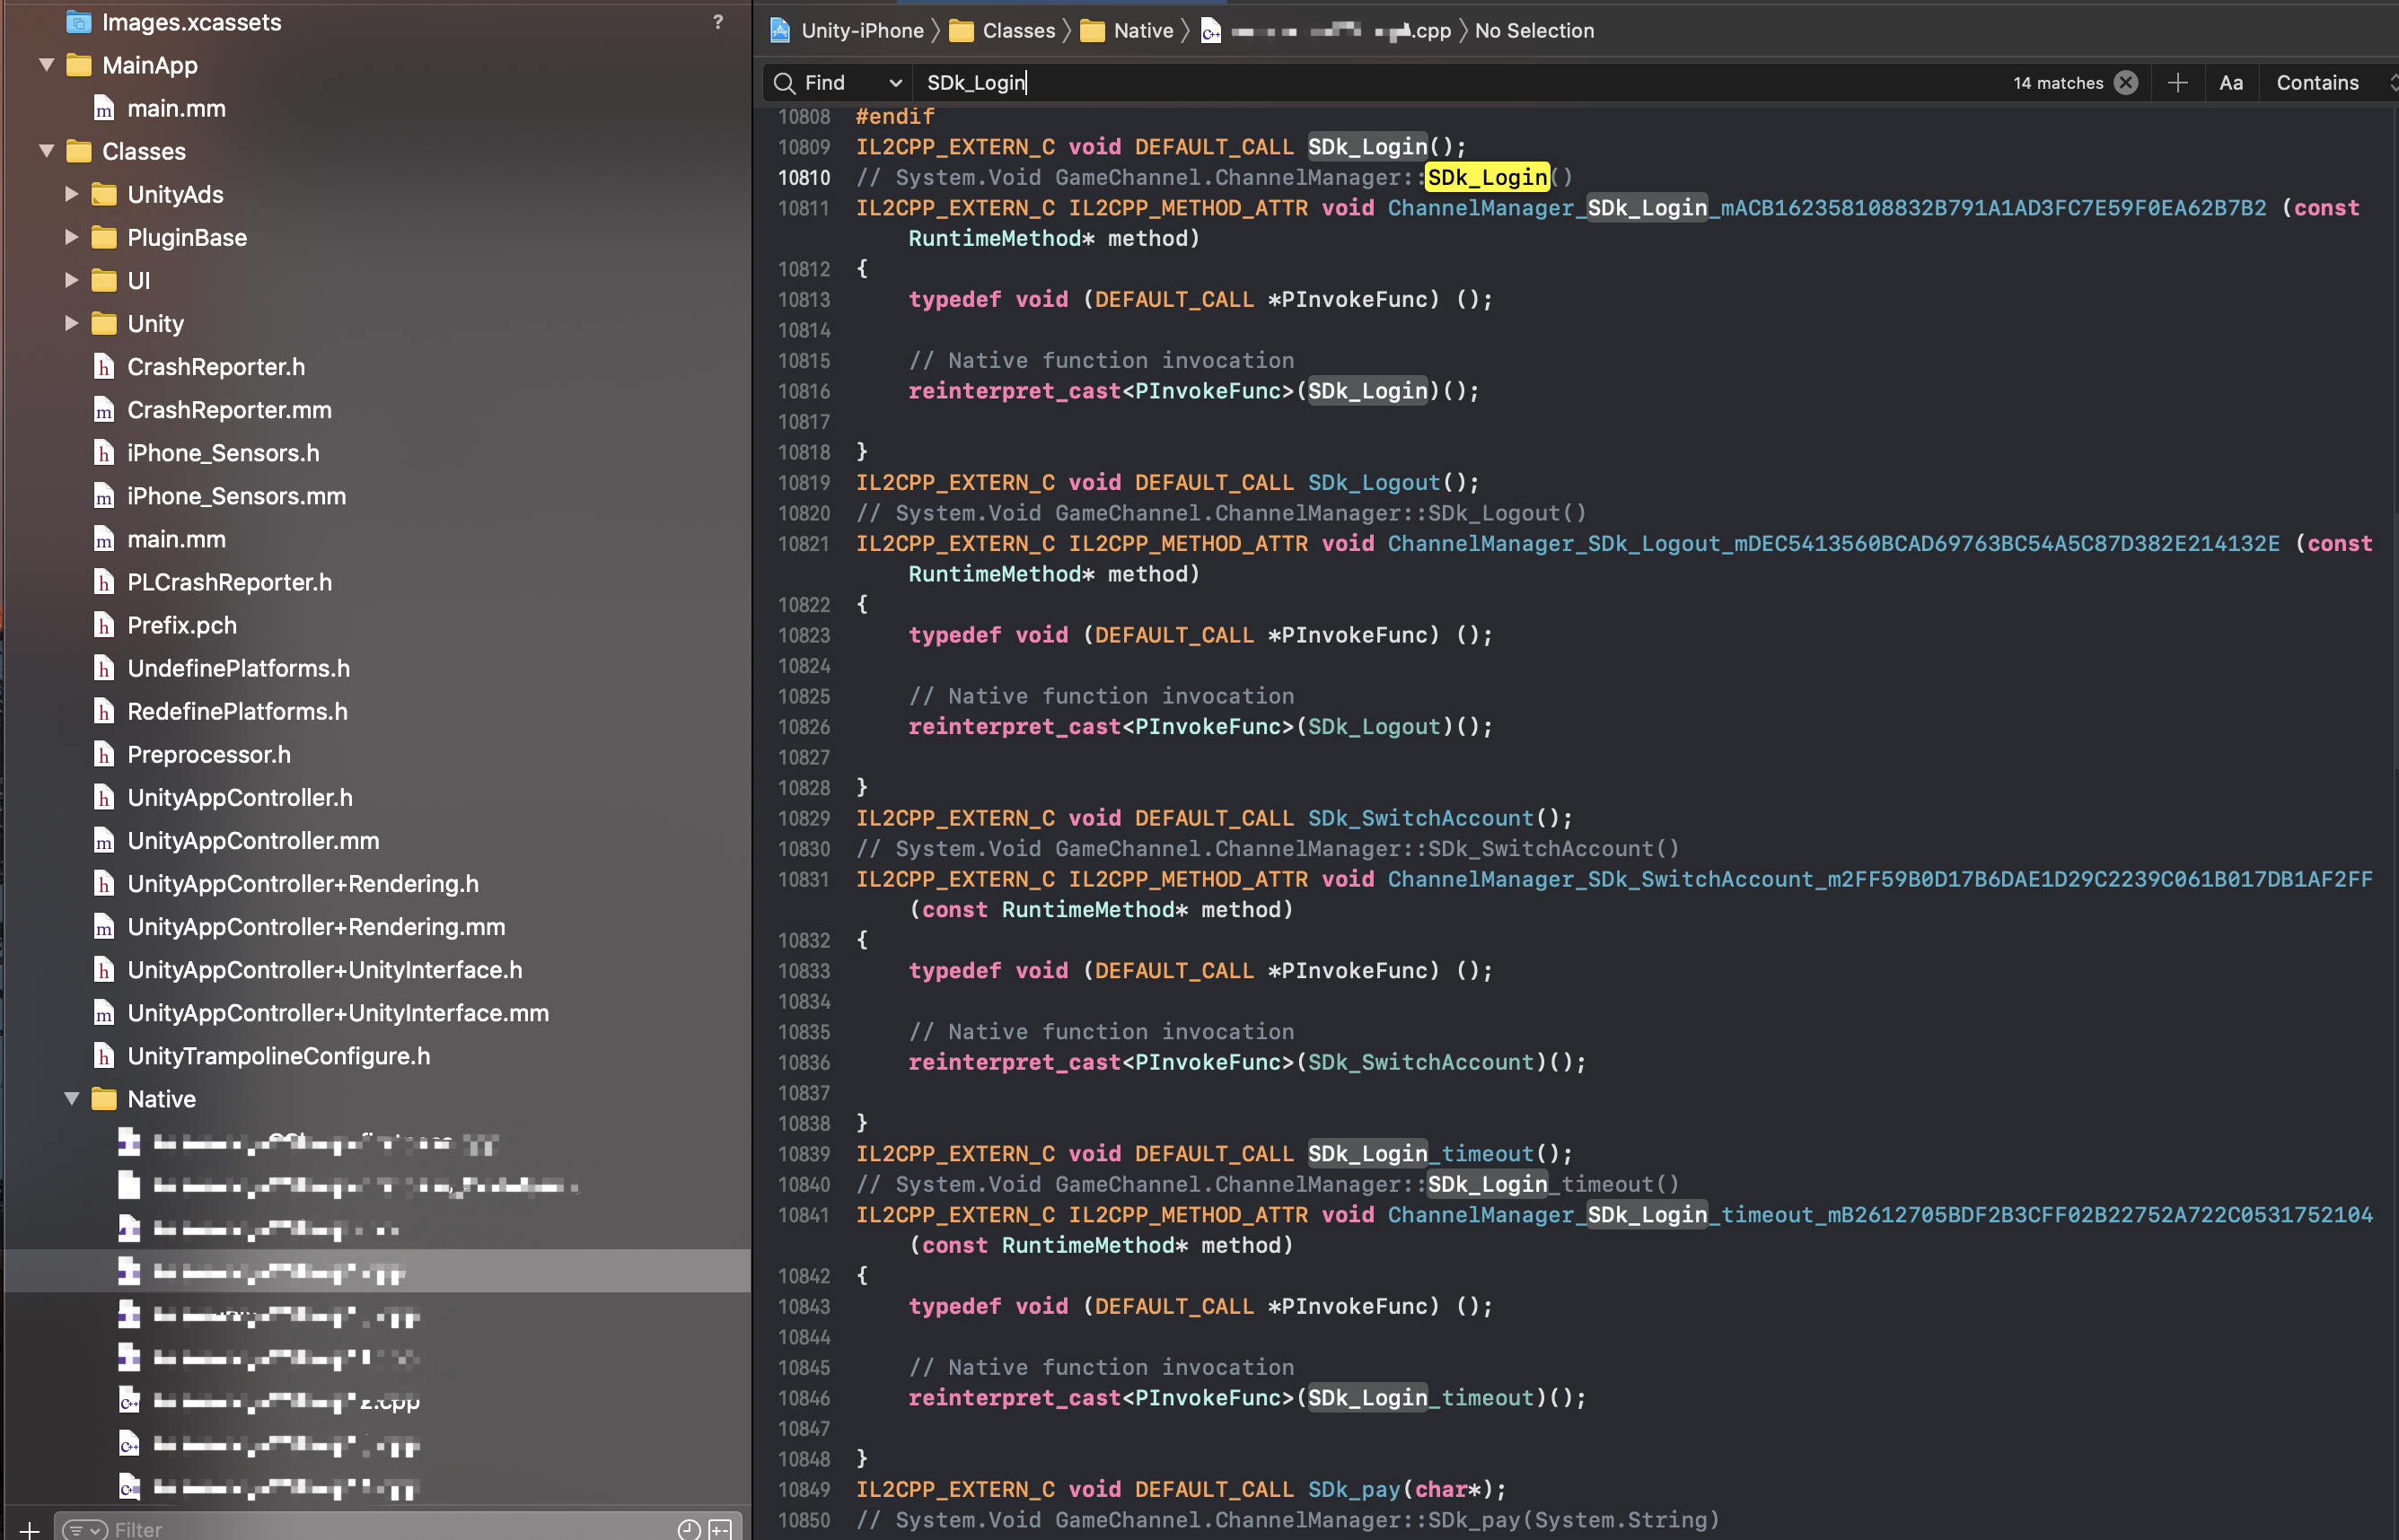Open UnityAppController+UnityInterface.mm
The image size is (2399, 1540).
tap(338, 1012)
